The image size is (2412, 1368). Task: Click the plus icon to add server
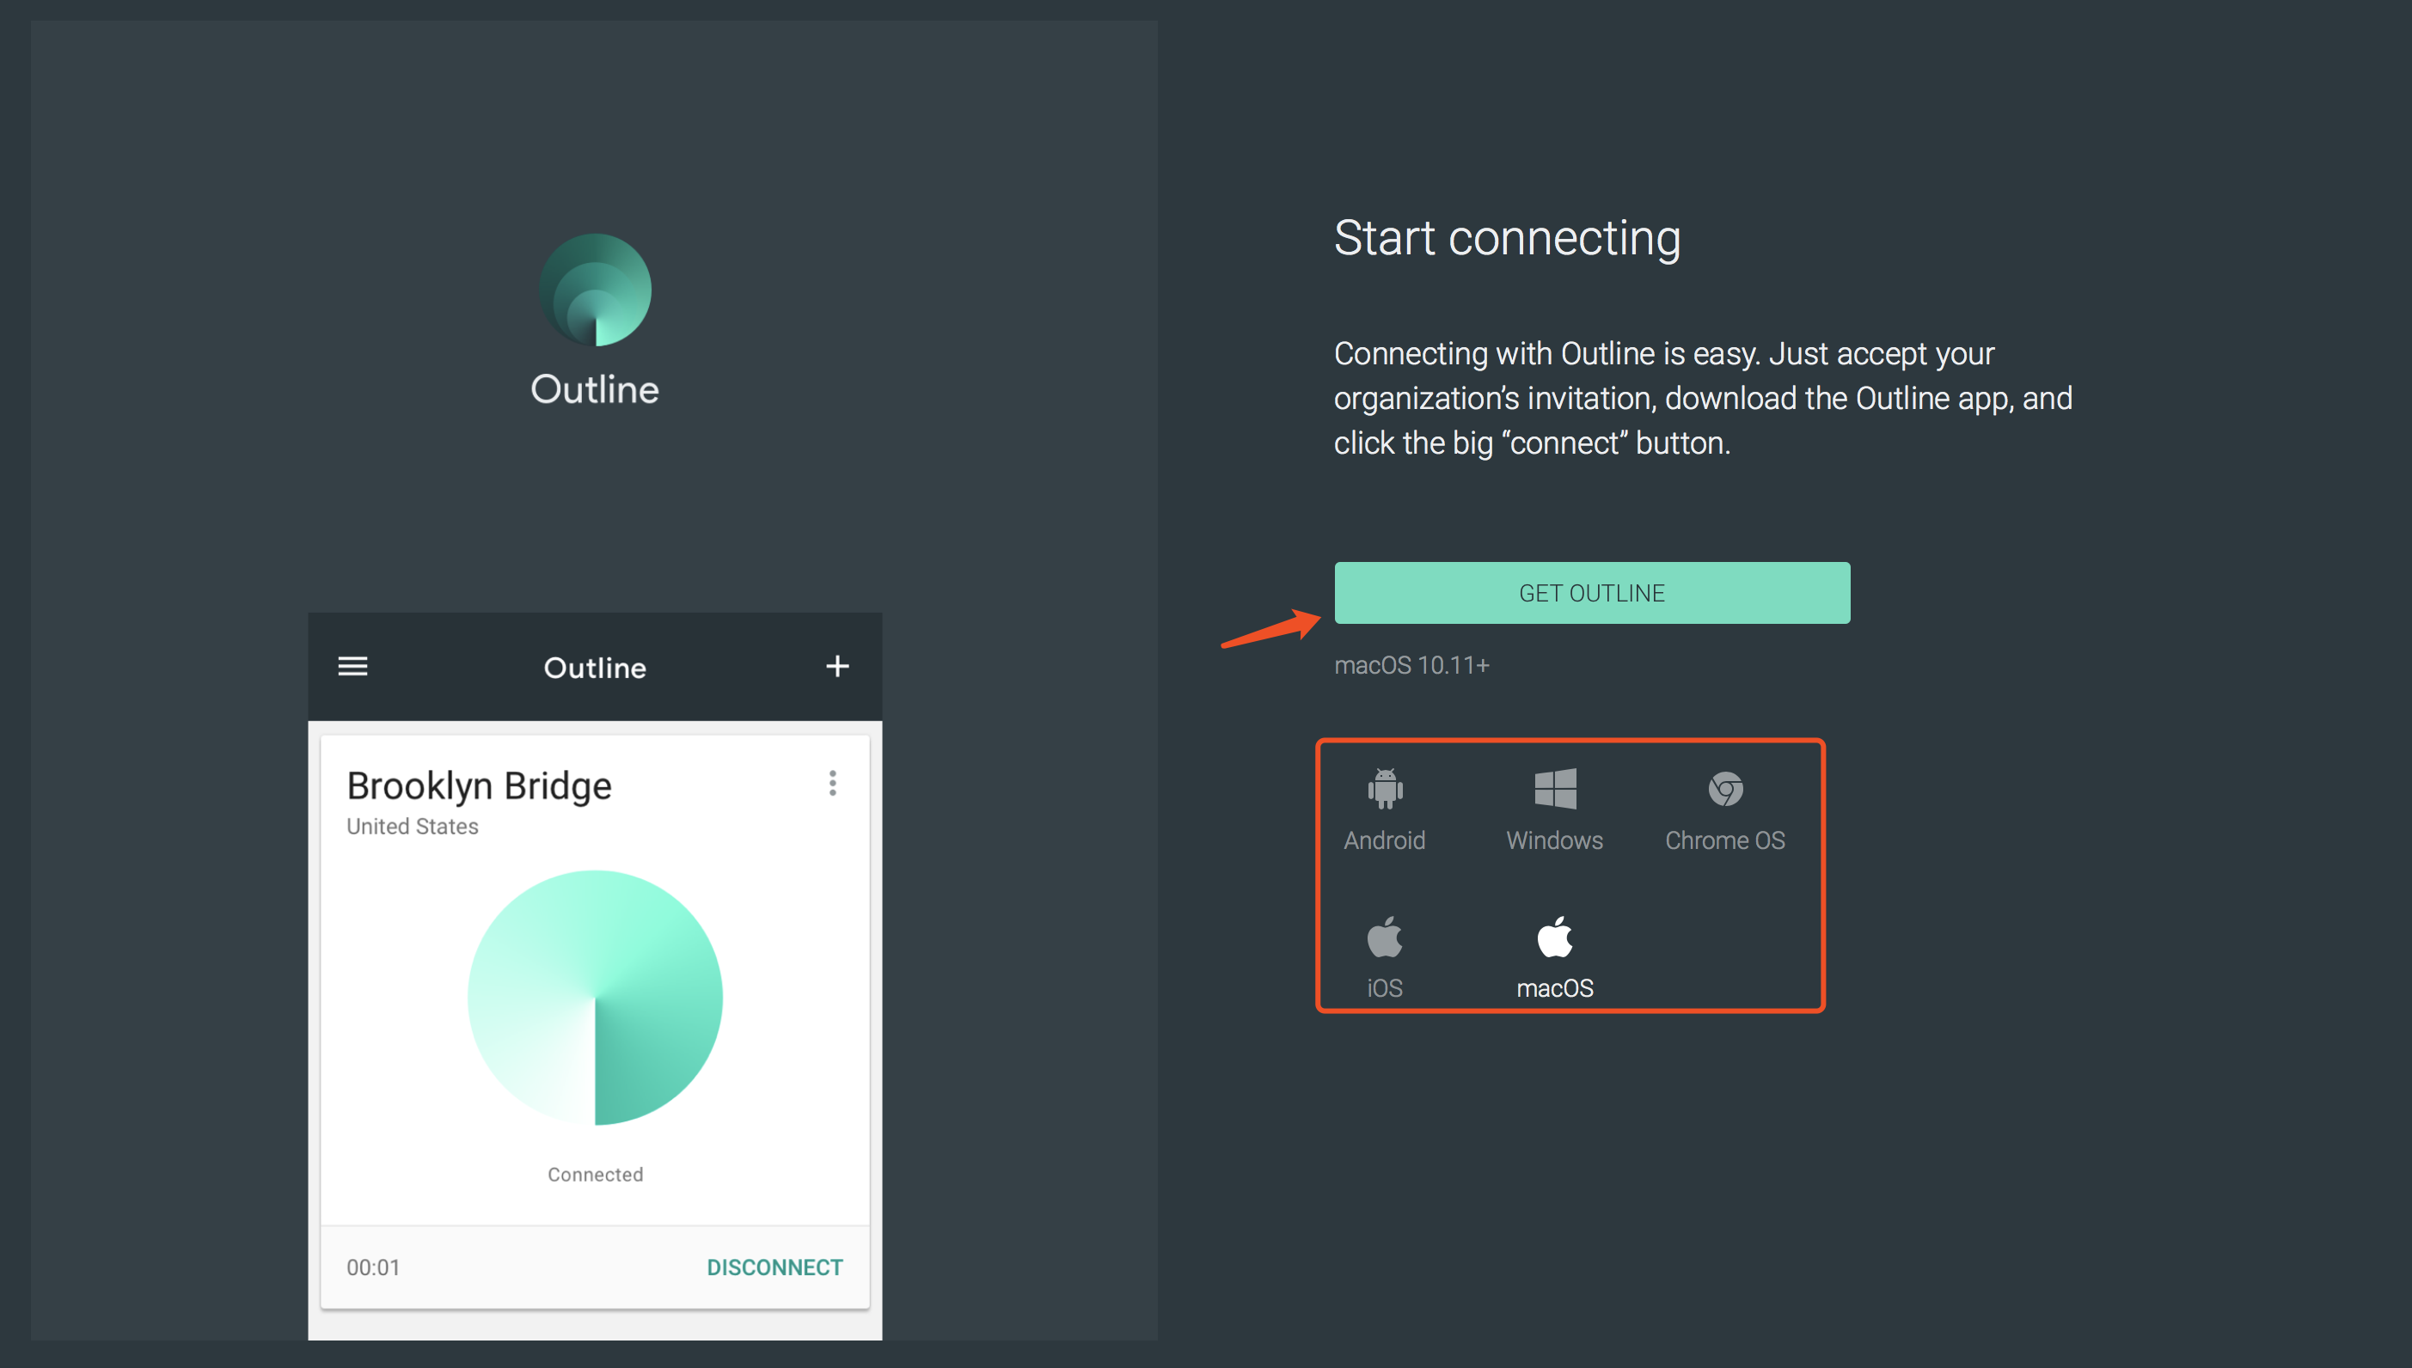(x=837, y=666)
